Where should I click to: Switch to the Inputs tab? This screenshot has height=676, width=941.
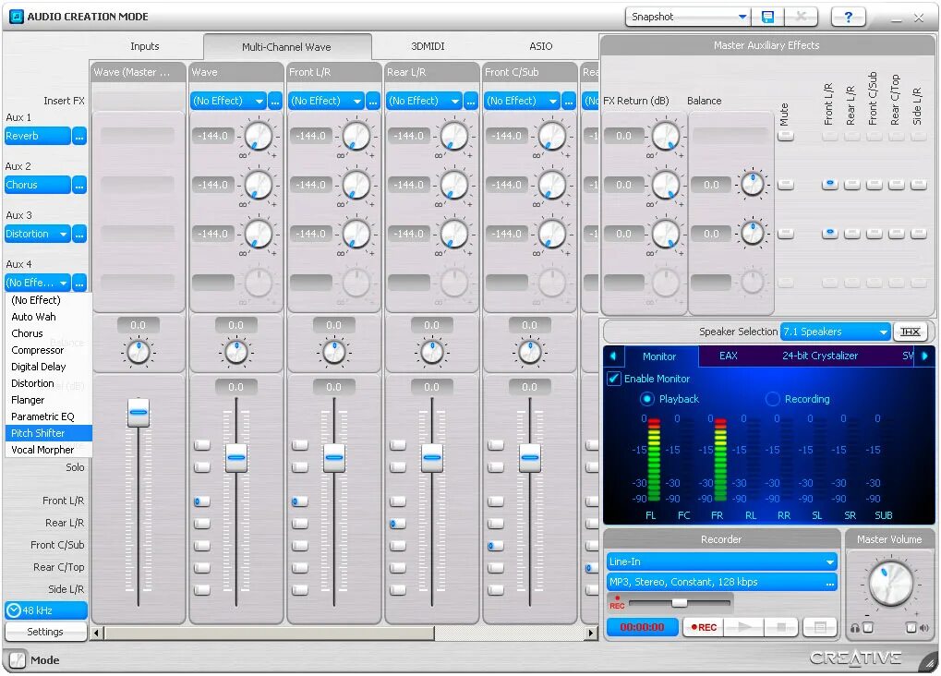(x=145, y=46)
